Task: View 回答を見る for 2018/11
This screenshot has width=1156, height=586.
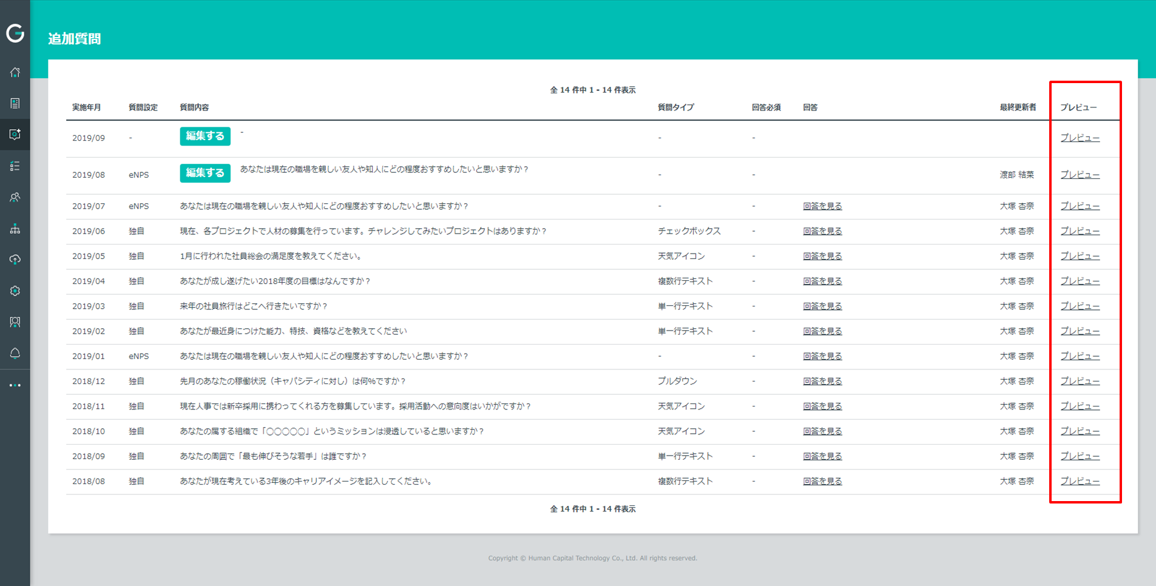Action: click(x=822, y=406)
